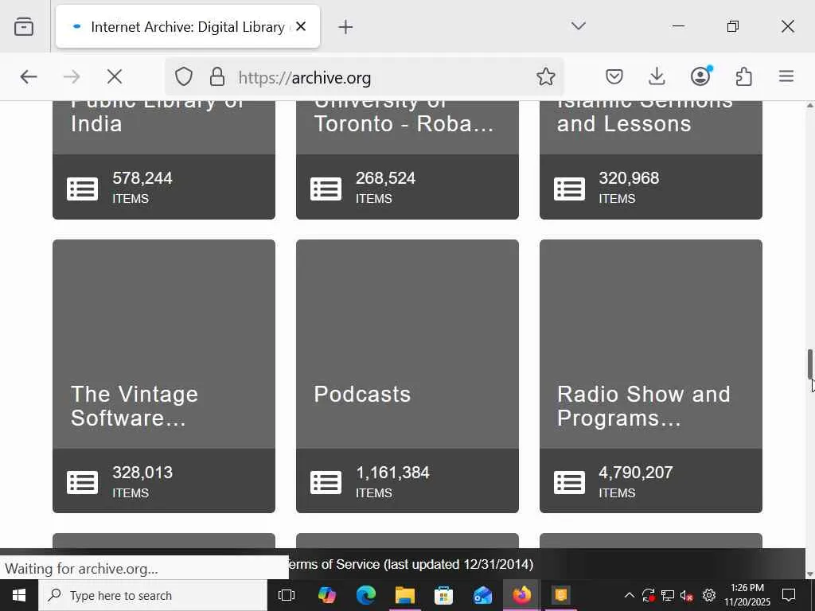Save page to Pocket
The height and width of the screenshot is (611, 815).
click(614, 76)
